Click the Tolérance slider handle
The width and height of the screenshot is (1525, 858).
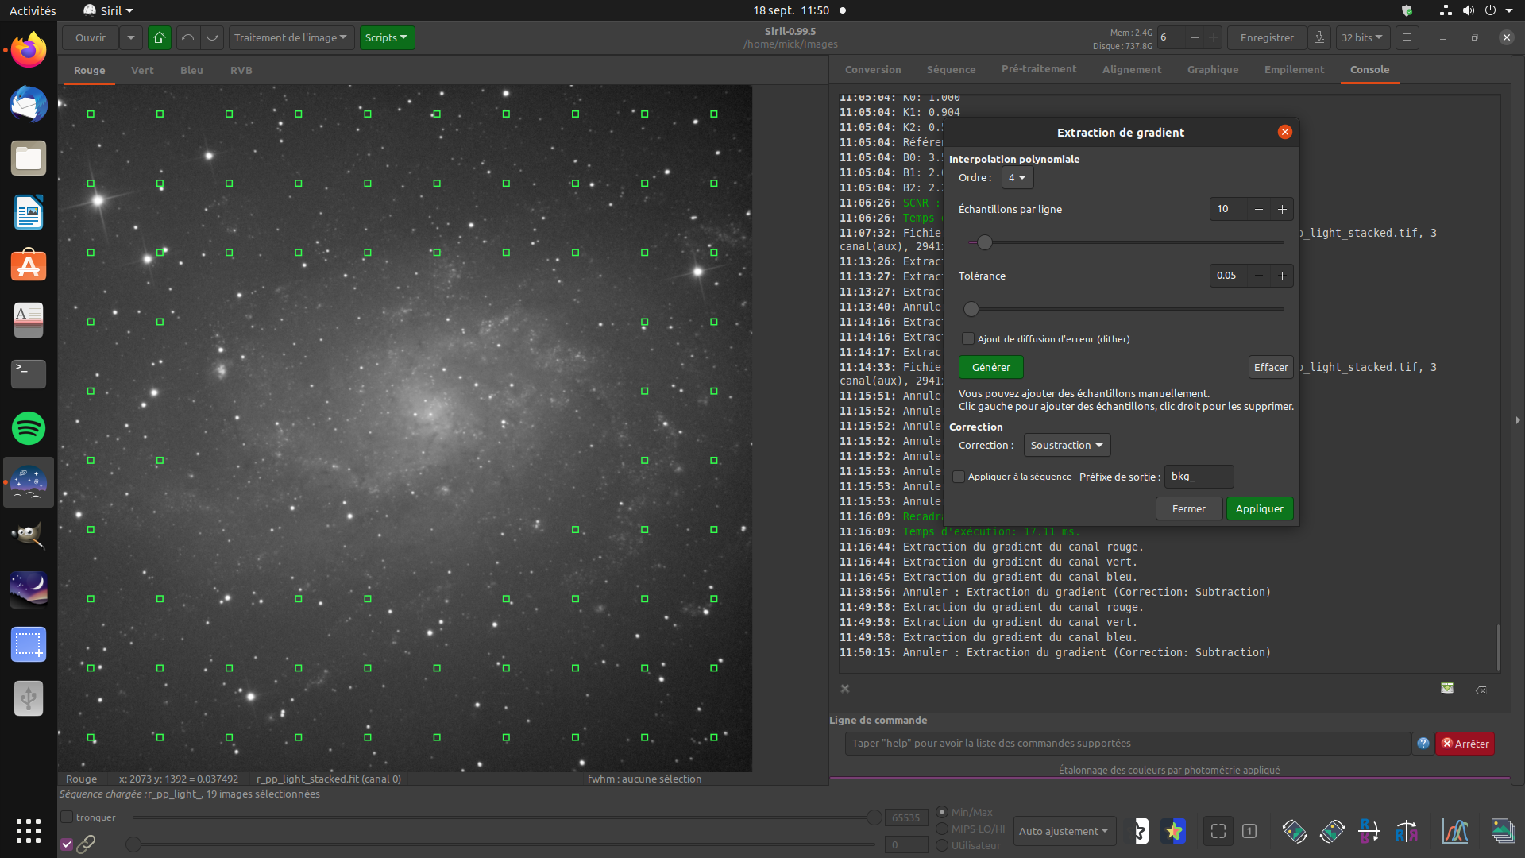pos(971,309)
